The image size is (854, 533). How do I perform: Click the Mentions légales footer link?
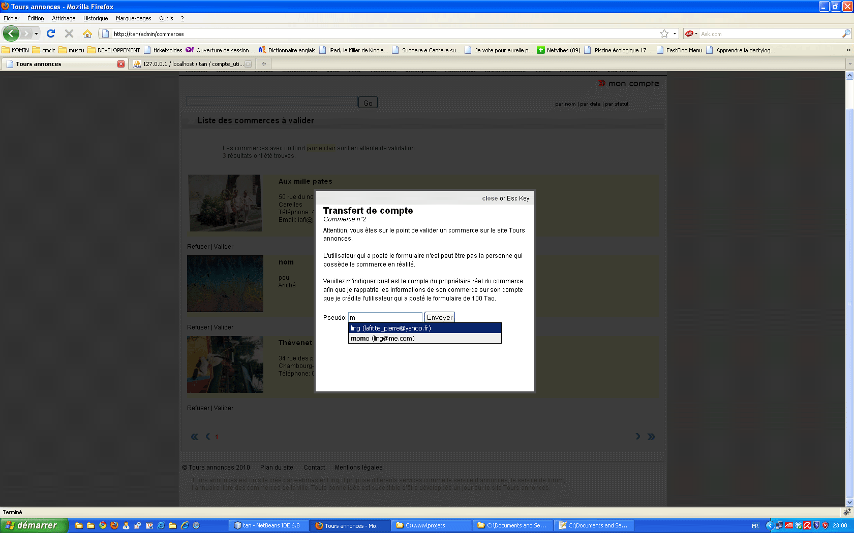coord(358,468)
